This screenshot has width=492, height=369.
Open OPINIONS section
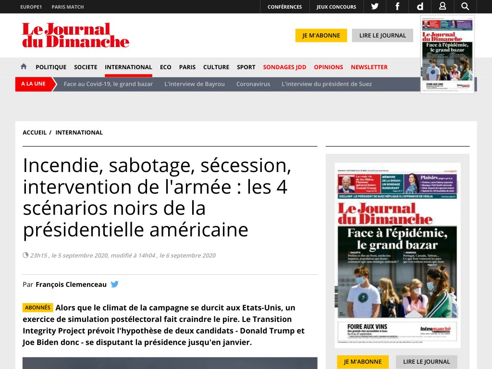pos(329,67)
